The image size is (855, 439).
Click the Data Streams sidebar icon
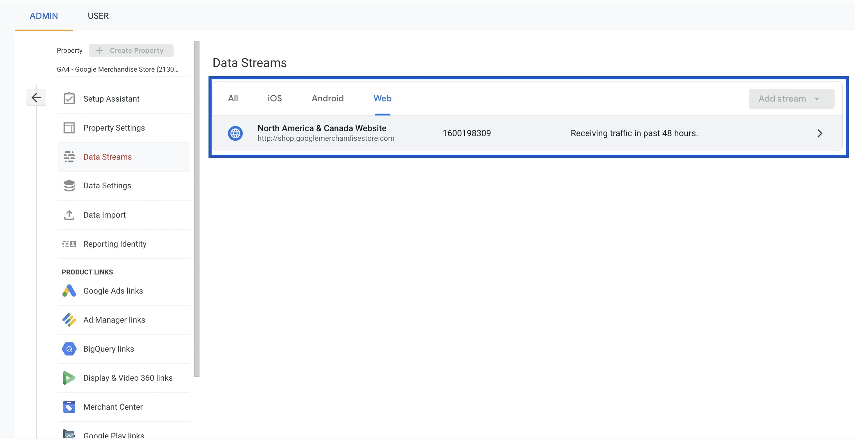click(x=69, y=156)
